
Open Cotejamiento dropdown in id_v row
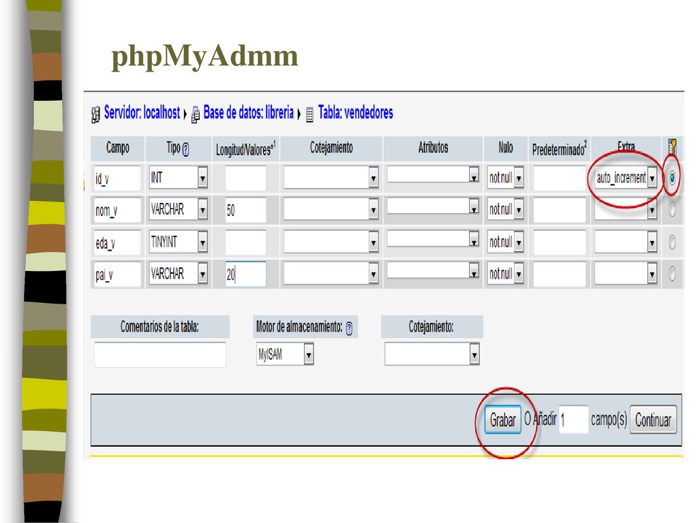(331, 178)
